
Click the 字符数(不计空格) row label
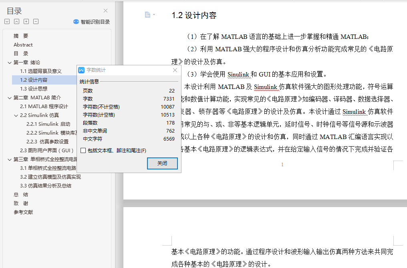[101, 107]
